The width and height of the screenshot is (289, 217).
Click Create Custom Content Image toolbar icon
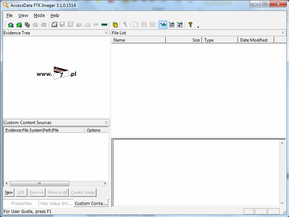(87, 25)
